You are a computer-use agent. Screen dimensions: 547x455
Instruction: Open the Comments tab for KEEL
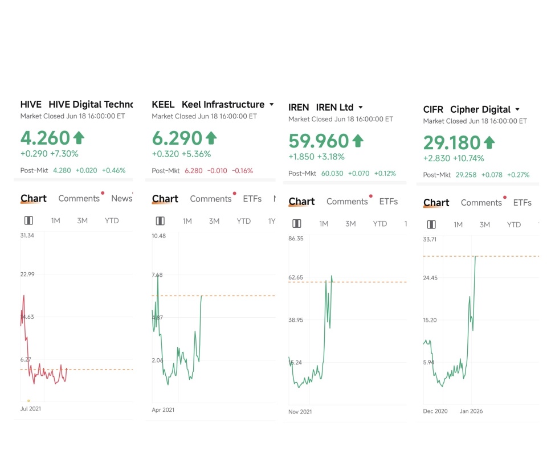(211, 199)
